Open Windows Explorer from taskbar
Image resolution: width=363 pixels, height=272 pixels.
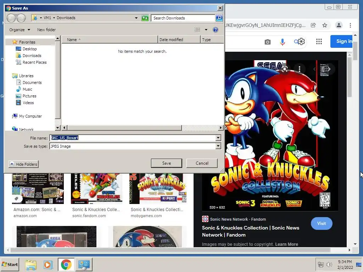coord(31,265)
